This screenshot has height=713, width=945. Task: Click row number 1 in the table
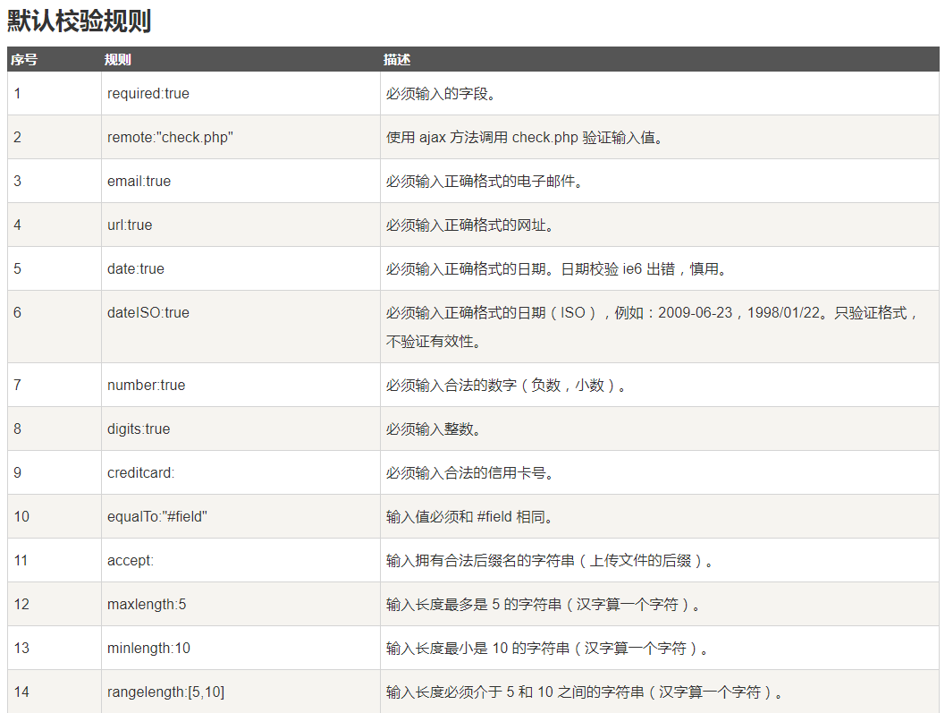16,93
